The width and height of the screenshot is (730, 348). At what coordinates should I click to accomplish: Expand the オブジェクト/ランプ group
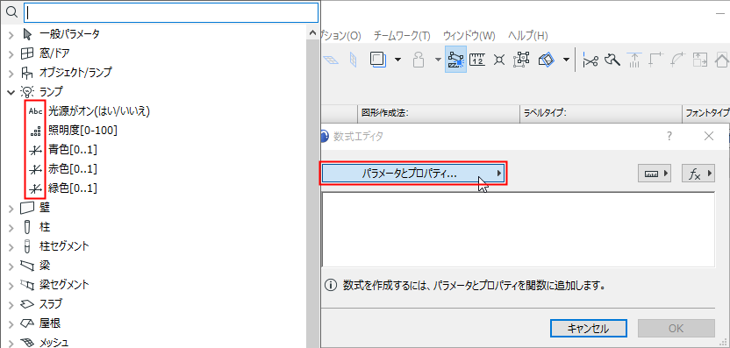click(11, 73)
